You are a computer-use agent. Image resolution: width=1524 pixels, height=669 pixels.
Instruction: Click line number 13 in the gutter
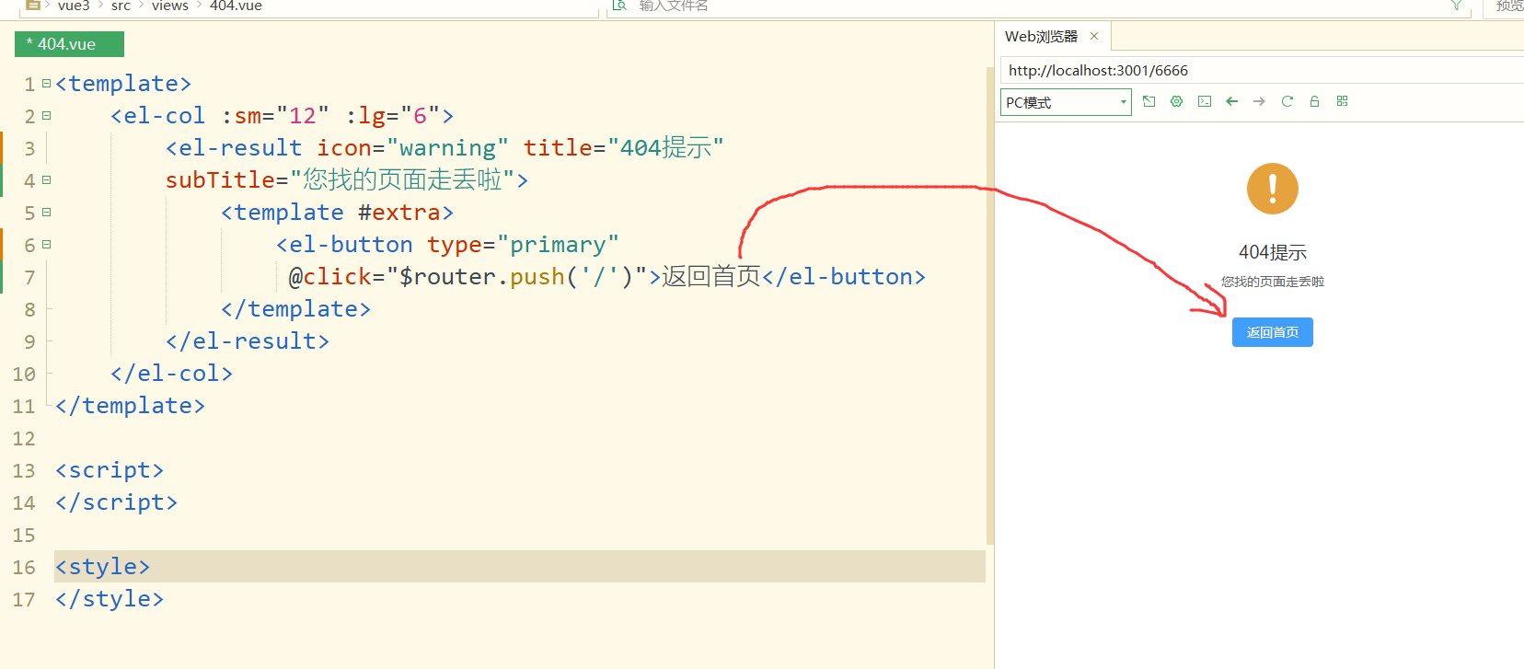point(24,471)
